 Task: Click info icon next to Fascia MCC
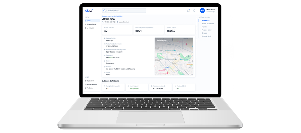185,86
